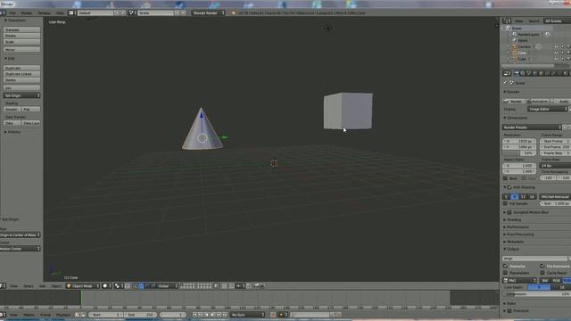
Task: Open the timeline Playback menu
Action: click(63, 315)
